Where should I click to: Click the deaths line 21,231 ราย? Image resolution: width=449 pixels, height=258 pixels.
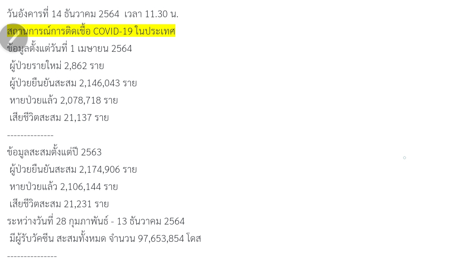[x=59, y=204]
